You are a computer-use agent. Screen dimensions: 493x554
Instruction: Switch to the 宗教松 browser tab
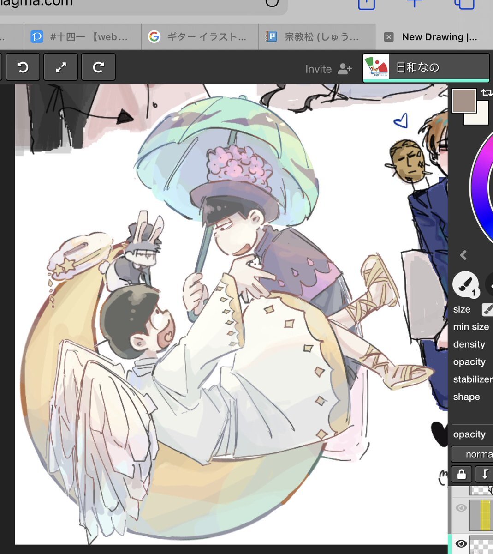click(317, 37)
